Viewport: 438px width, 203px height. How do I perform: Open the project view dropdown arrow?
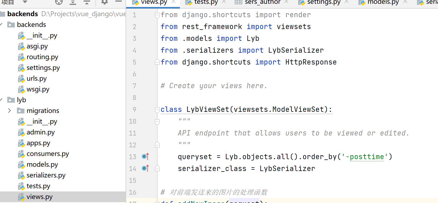[x=25, y=2]
